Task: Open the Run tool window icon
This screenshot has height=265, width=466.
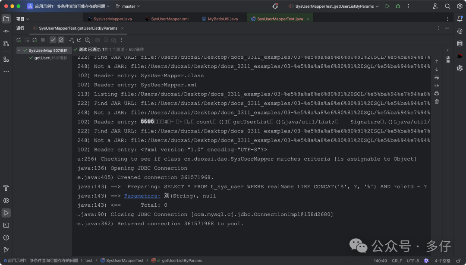Action: (x=6, y=213)
